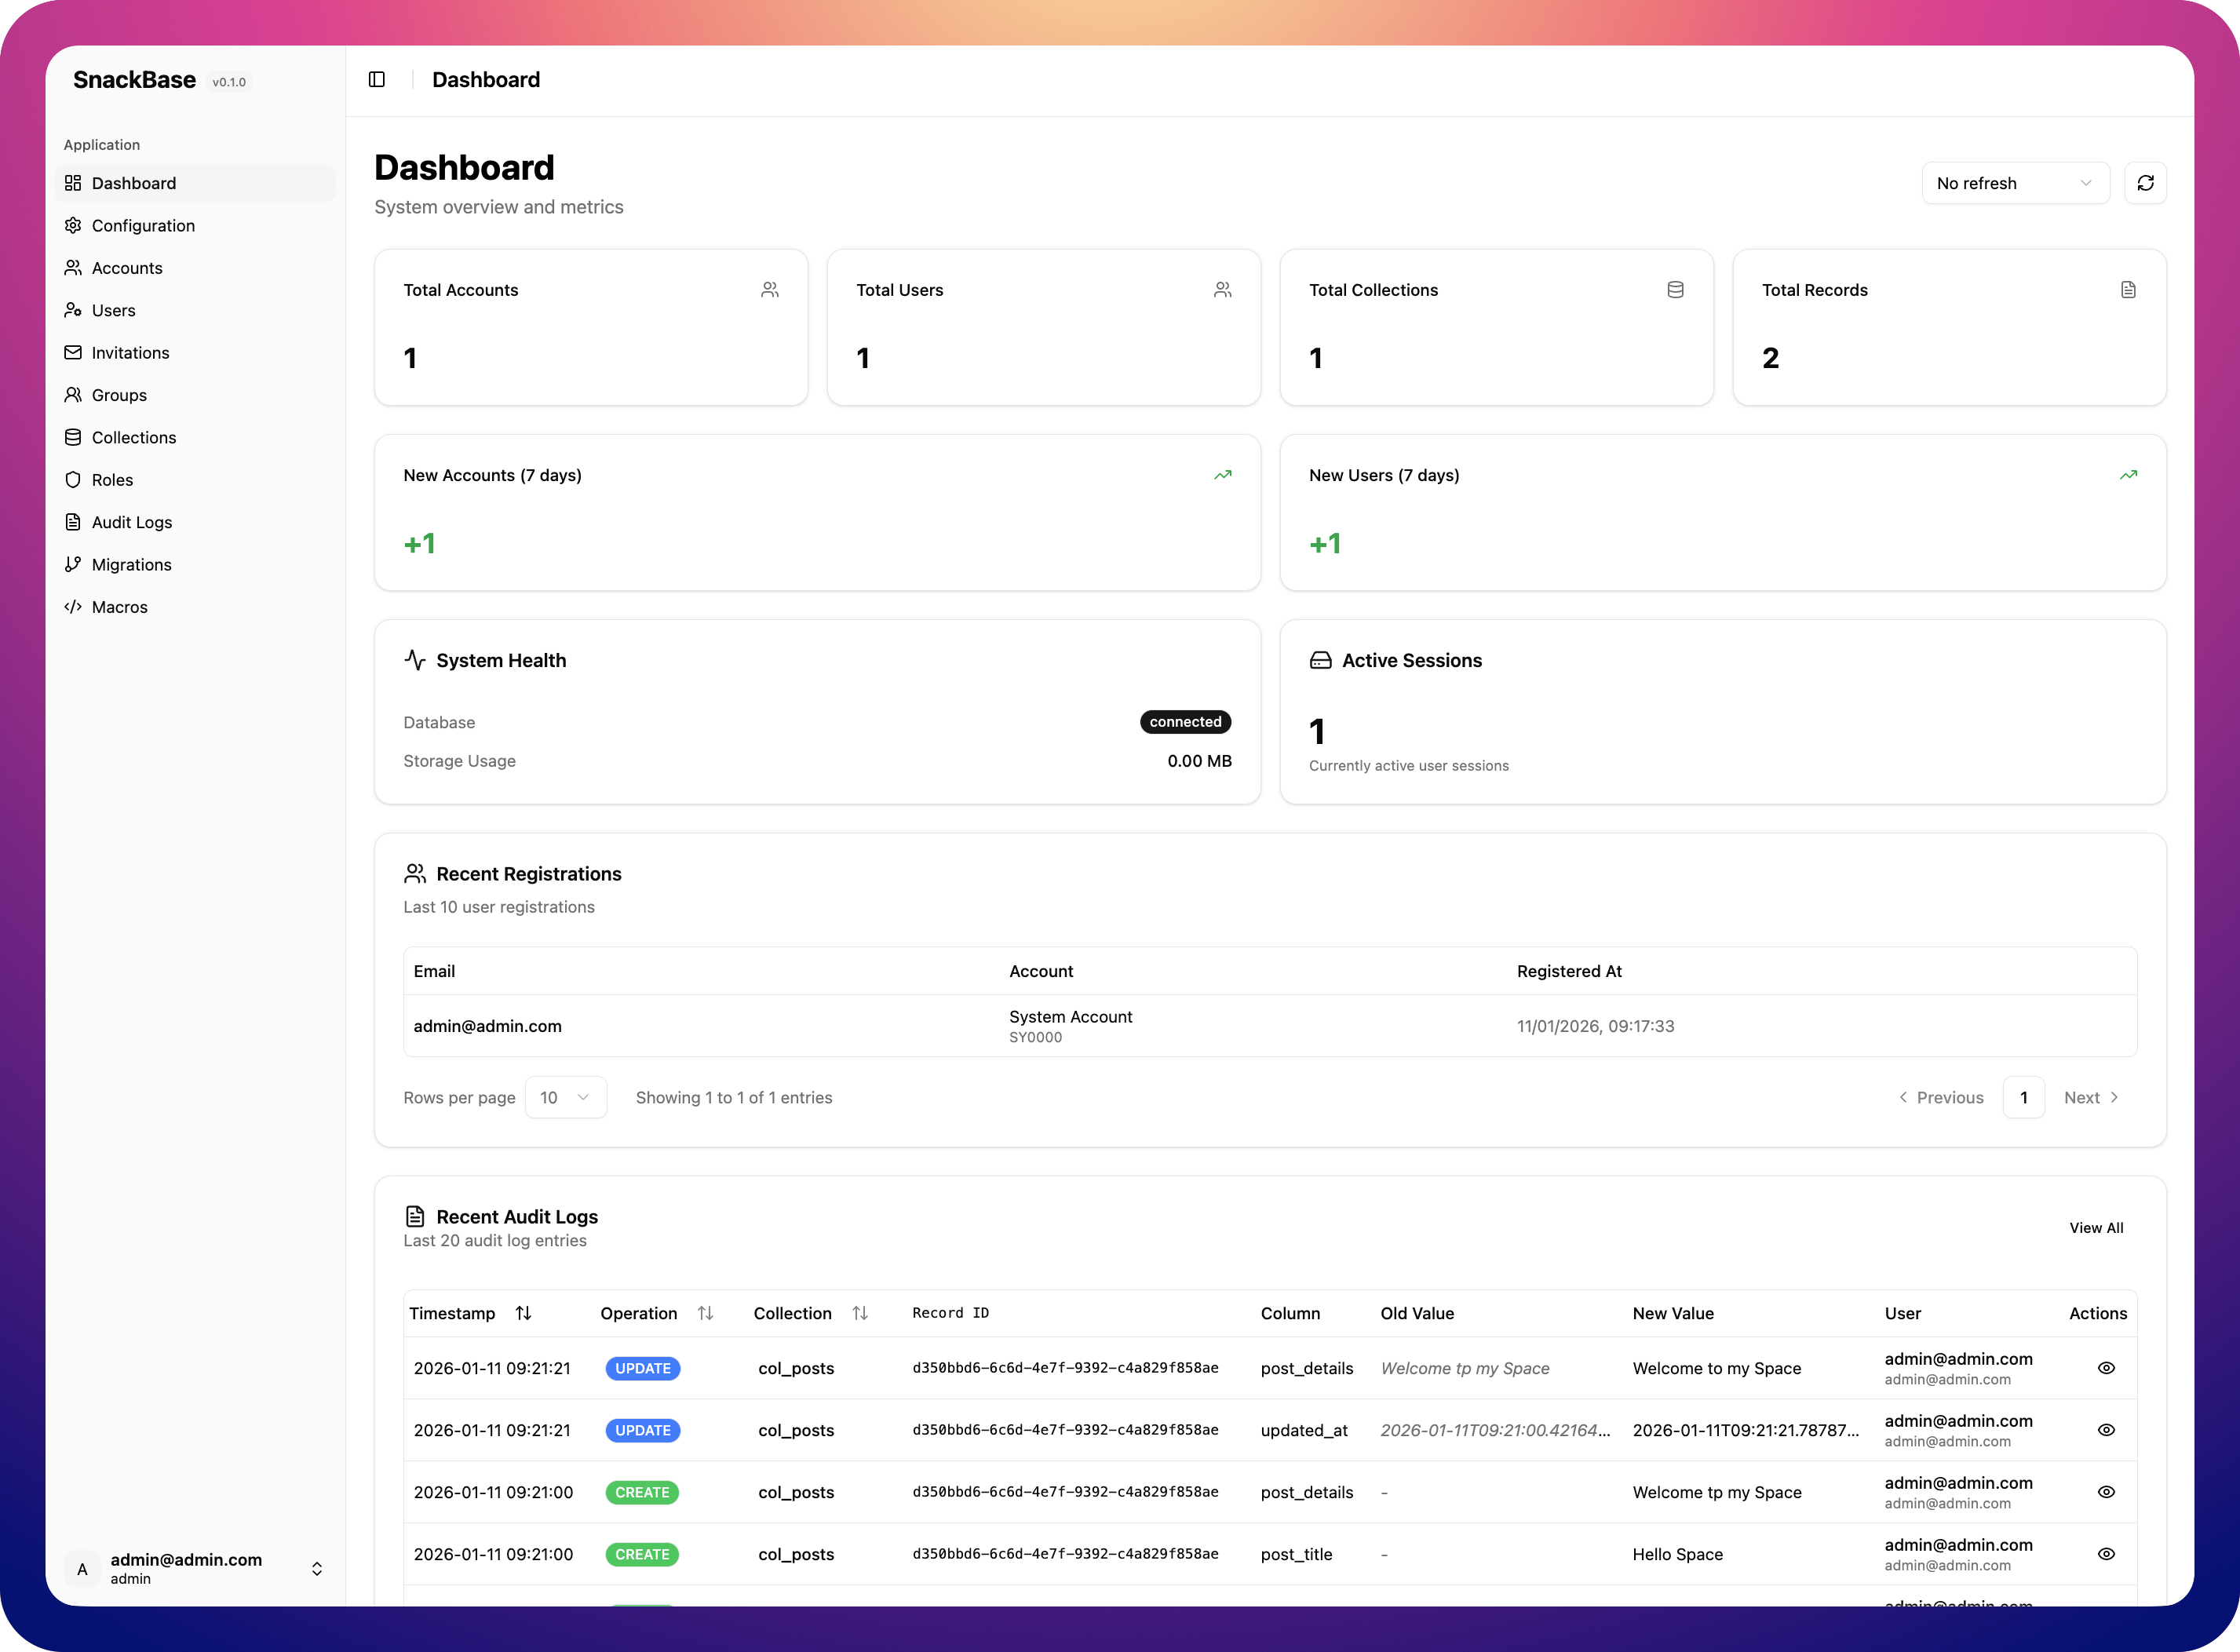
Task: Select the Macros code icon
Action: pyautogui.click(x=74, y=606)
